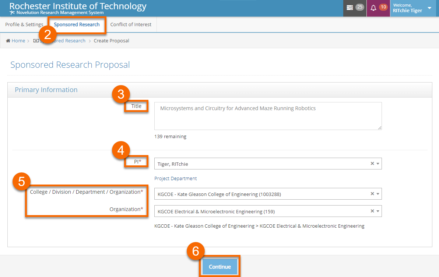439x277 pixels.
Task: Clear the PI selection with the X
Action: tap(372, 164)
